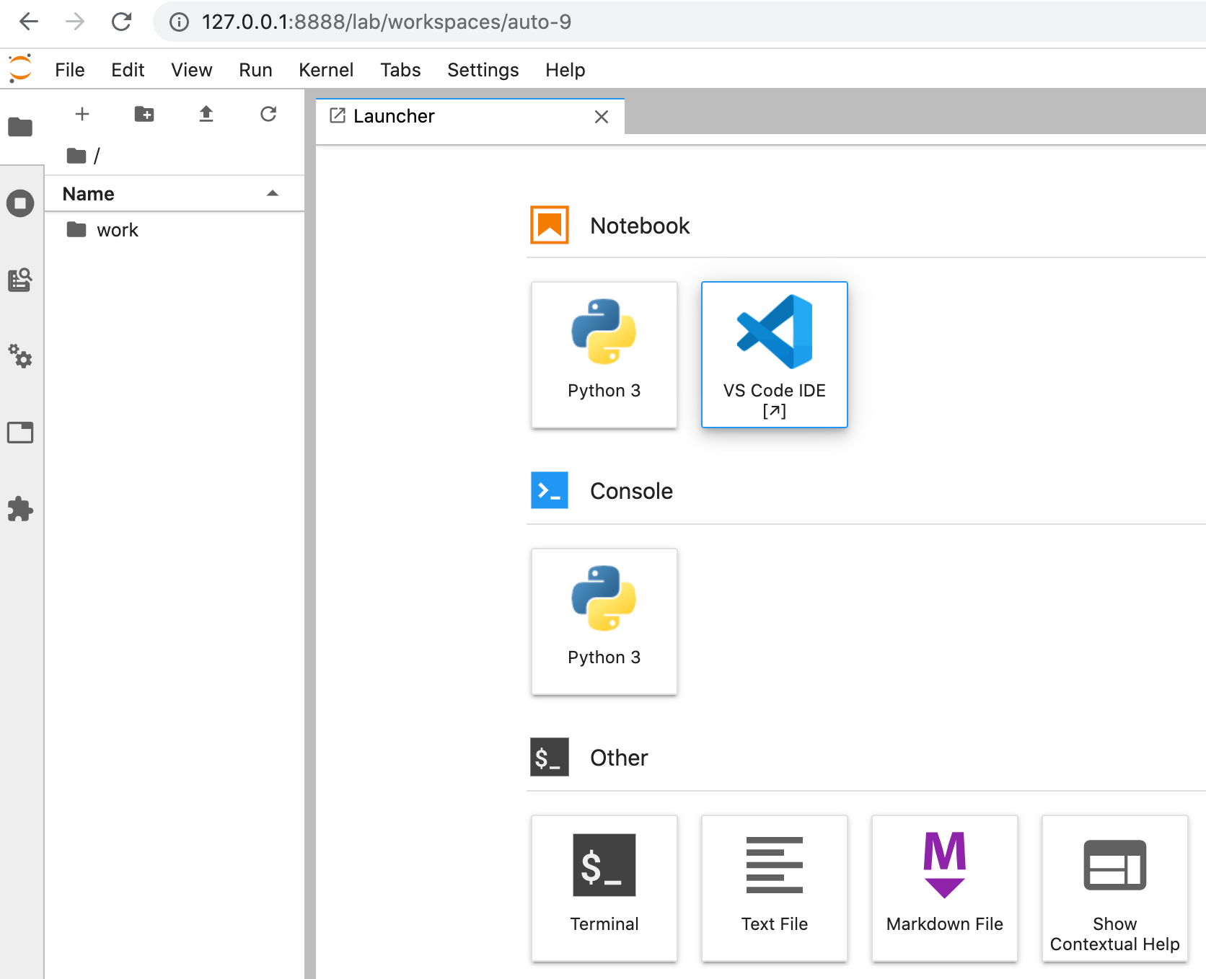
Task: Open the Kernel menu
Action: (326, 70)
